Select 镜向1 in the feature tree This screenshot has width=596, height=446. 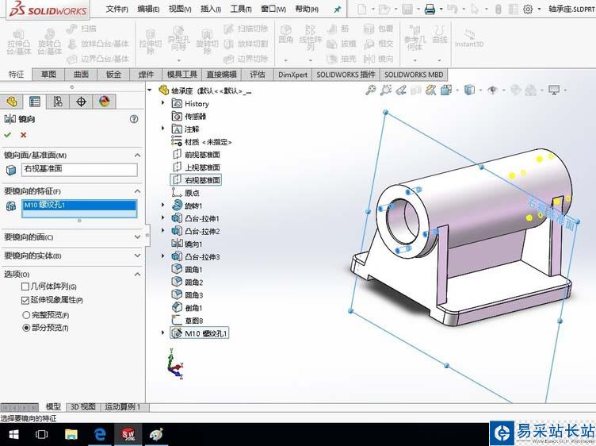(x=187, y=244)
